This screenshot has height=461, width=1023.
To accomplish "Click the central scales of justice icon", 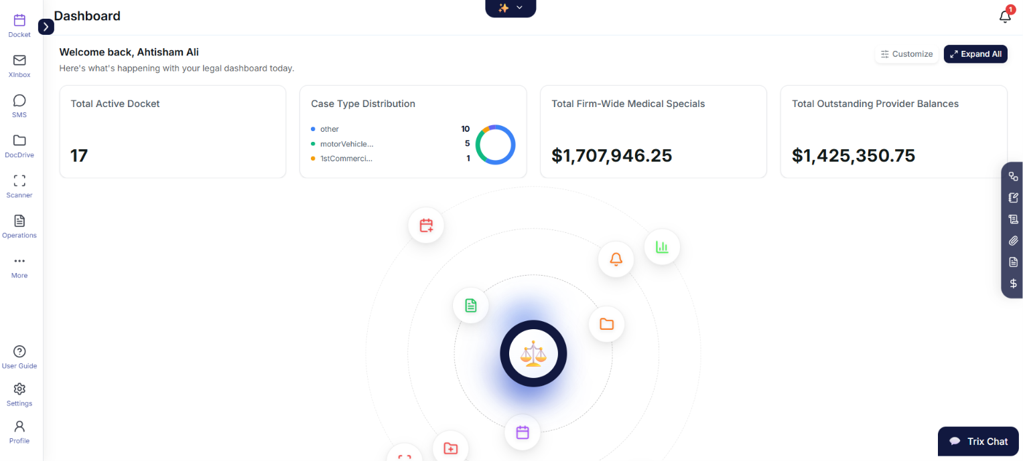I will pos(533,353).
